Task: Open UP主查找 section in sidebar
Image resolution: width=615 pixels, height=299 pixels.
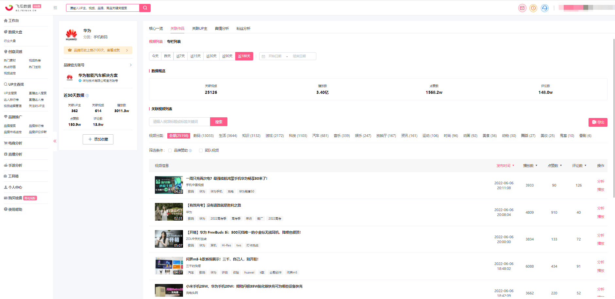Action: point(14,84)
